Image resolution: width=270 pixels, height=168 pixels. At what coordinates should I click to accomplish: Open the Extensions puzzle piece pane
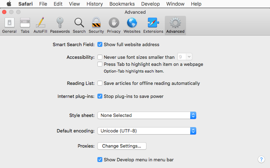[x=153, y=25]
